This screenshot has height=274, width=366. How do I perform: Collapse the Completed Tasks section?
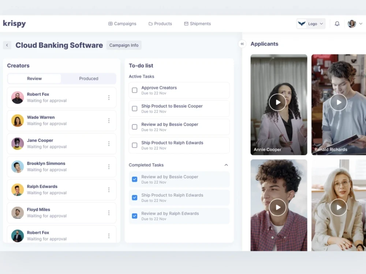226,165
